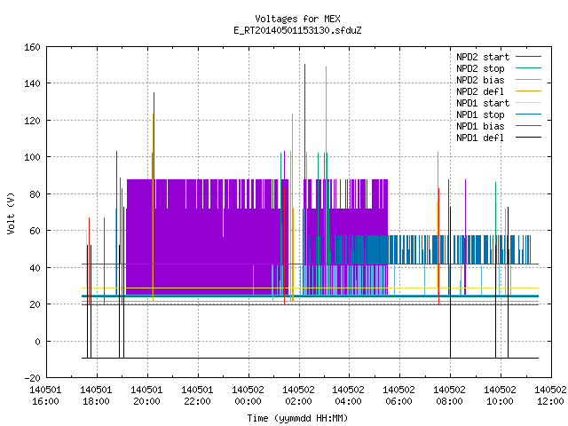Screen dimensions: 568x426
Task: Click the green NPD2 stop legend line
Action: (x=528, y=67)
